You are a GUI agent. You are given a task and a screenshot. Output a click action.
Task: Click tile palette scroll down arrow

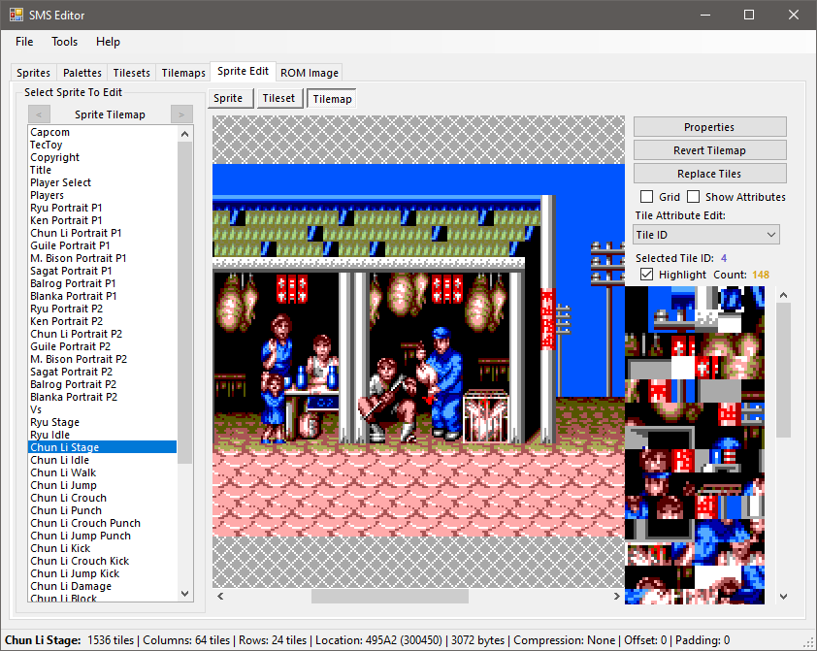pos(783,597)
